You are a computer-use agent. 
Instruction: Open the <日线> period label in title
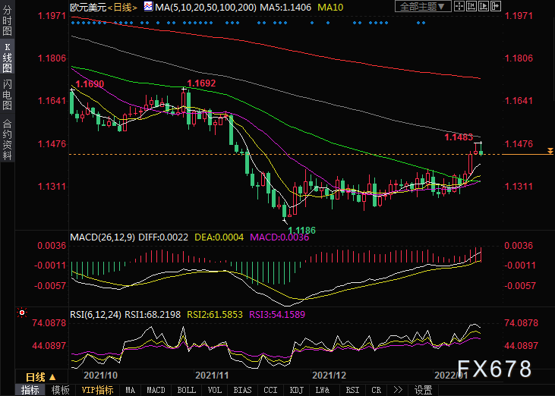click(x=122, y=7)
